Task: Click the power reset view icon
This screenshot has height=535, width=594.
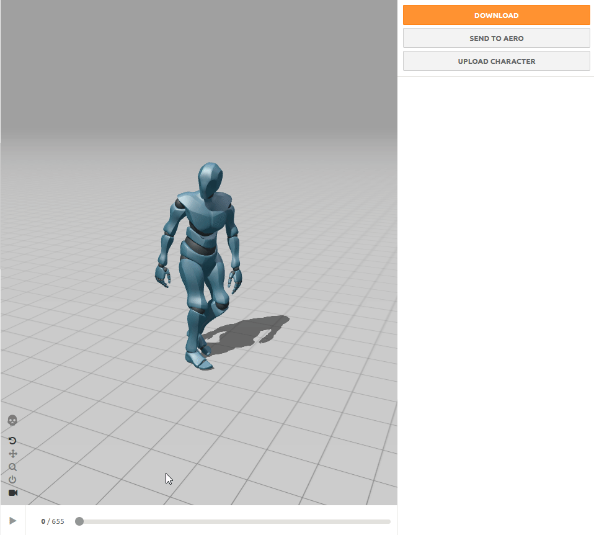Action: click(x=11, y=479)
